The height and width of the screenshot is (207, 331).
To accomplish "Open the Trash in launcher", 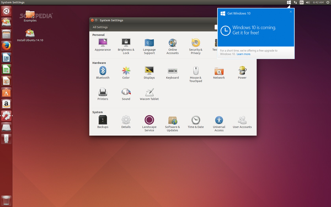I will pos(6,200).
